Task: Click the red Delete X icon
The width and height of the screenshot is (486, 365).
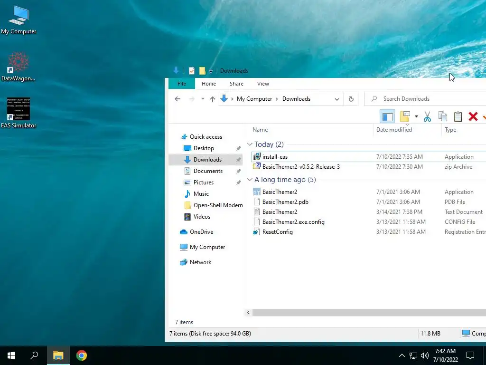Action: click(473, 116)
